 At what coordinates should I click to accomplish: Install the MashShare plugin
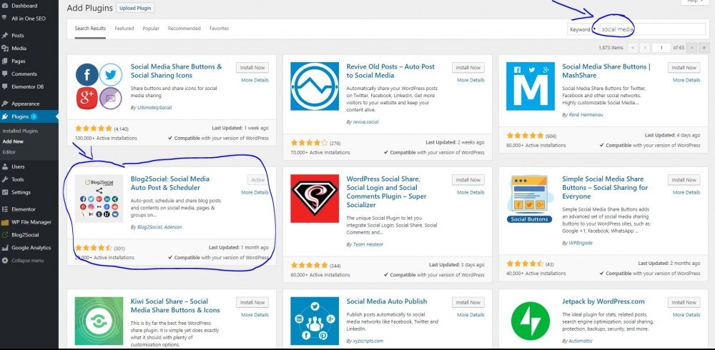click(684, 67)
